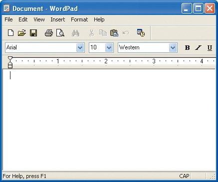
Task: Toggle Bold formatting
Action: pyautogui.click(x=187, y=48)
